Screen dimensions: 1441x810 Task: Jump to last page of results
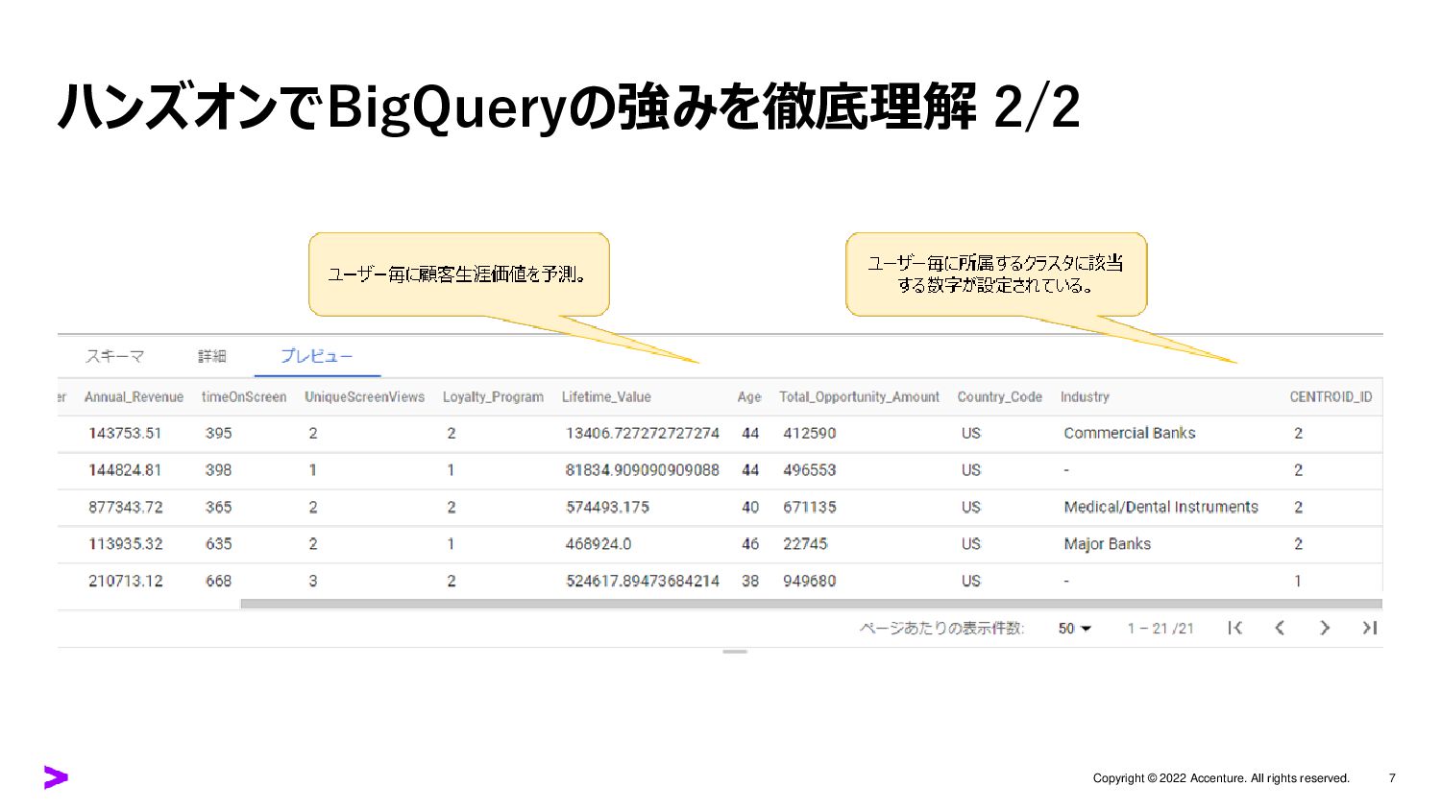(1369, 628)
